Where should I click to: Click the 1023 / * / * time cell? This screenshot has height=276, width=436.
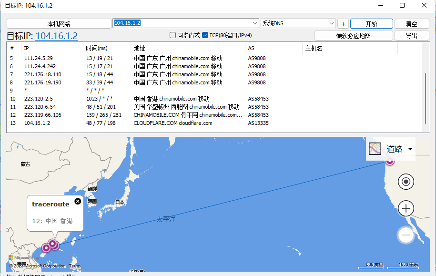click(100, 99)
